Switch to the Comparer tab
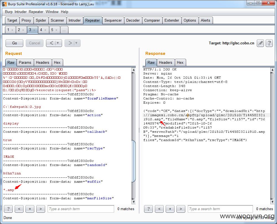Screen dimensions: 277x224 152,20
